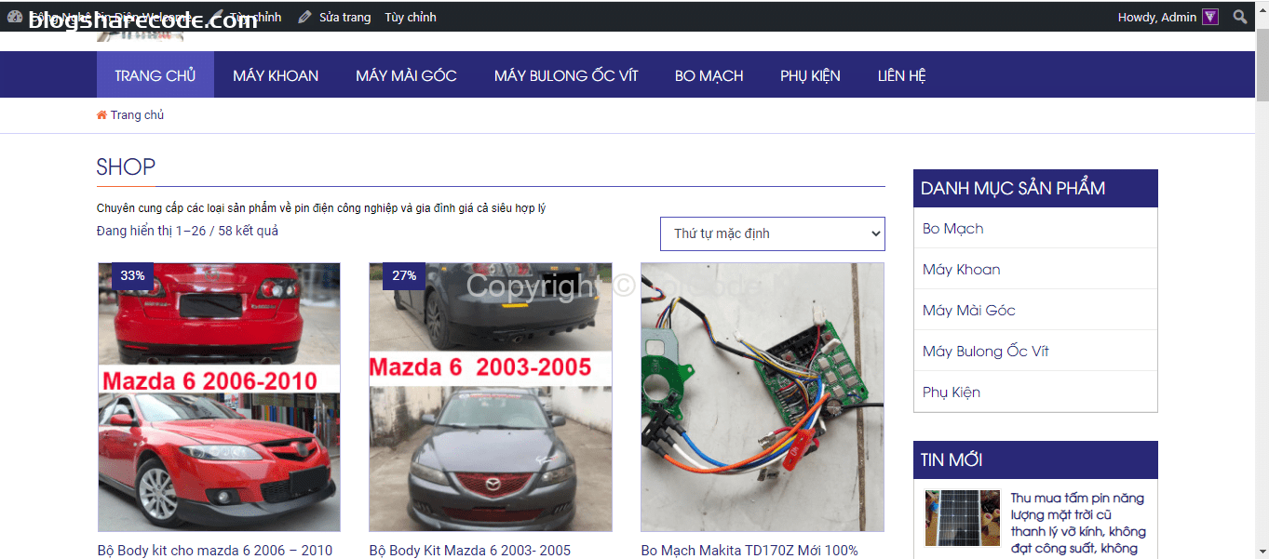Click the home icon in the breadcrumb

(101, 115)
